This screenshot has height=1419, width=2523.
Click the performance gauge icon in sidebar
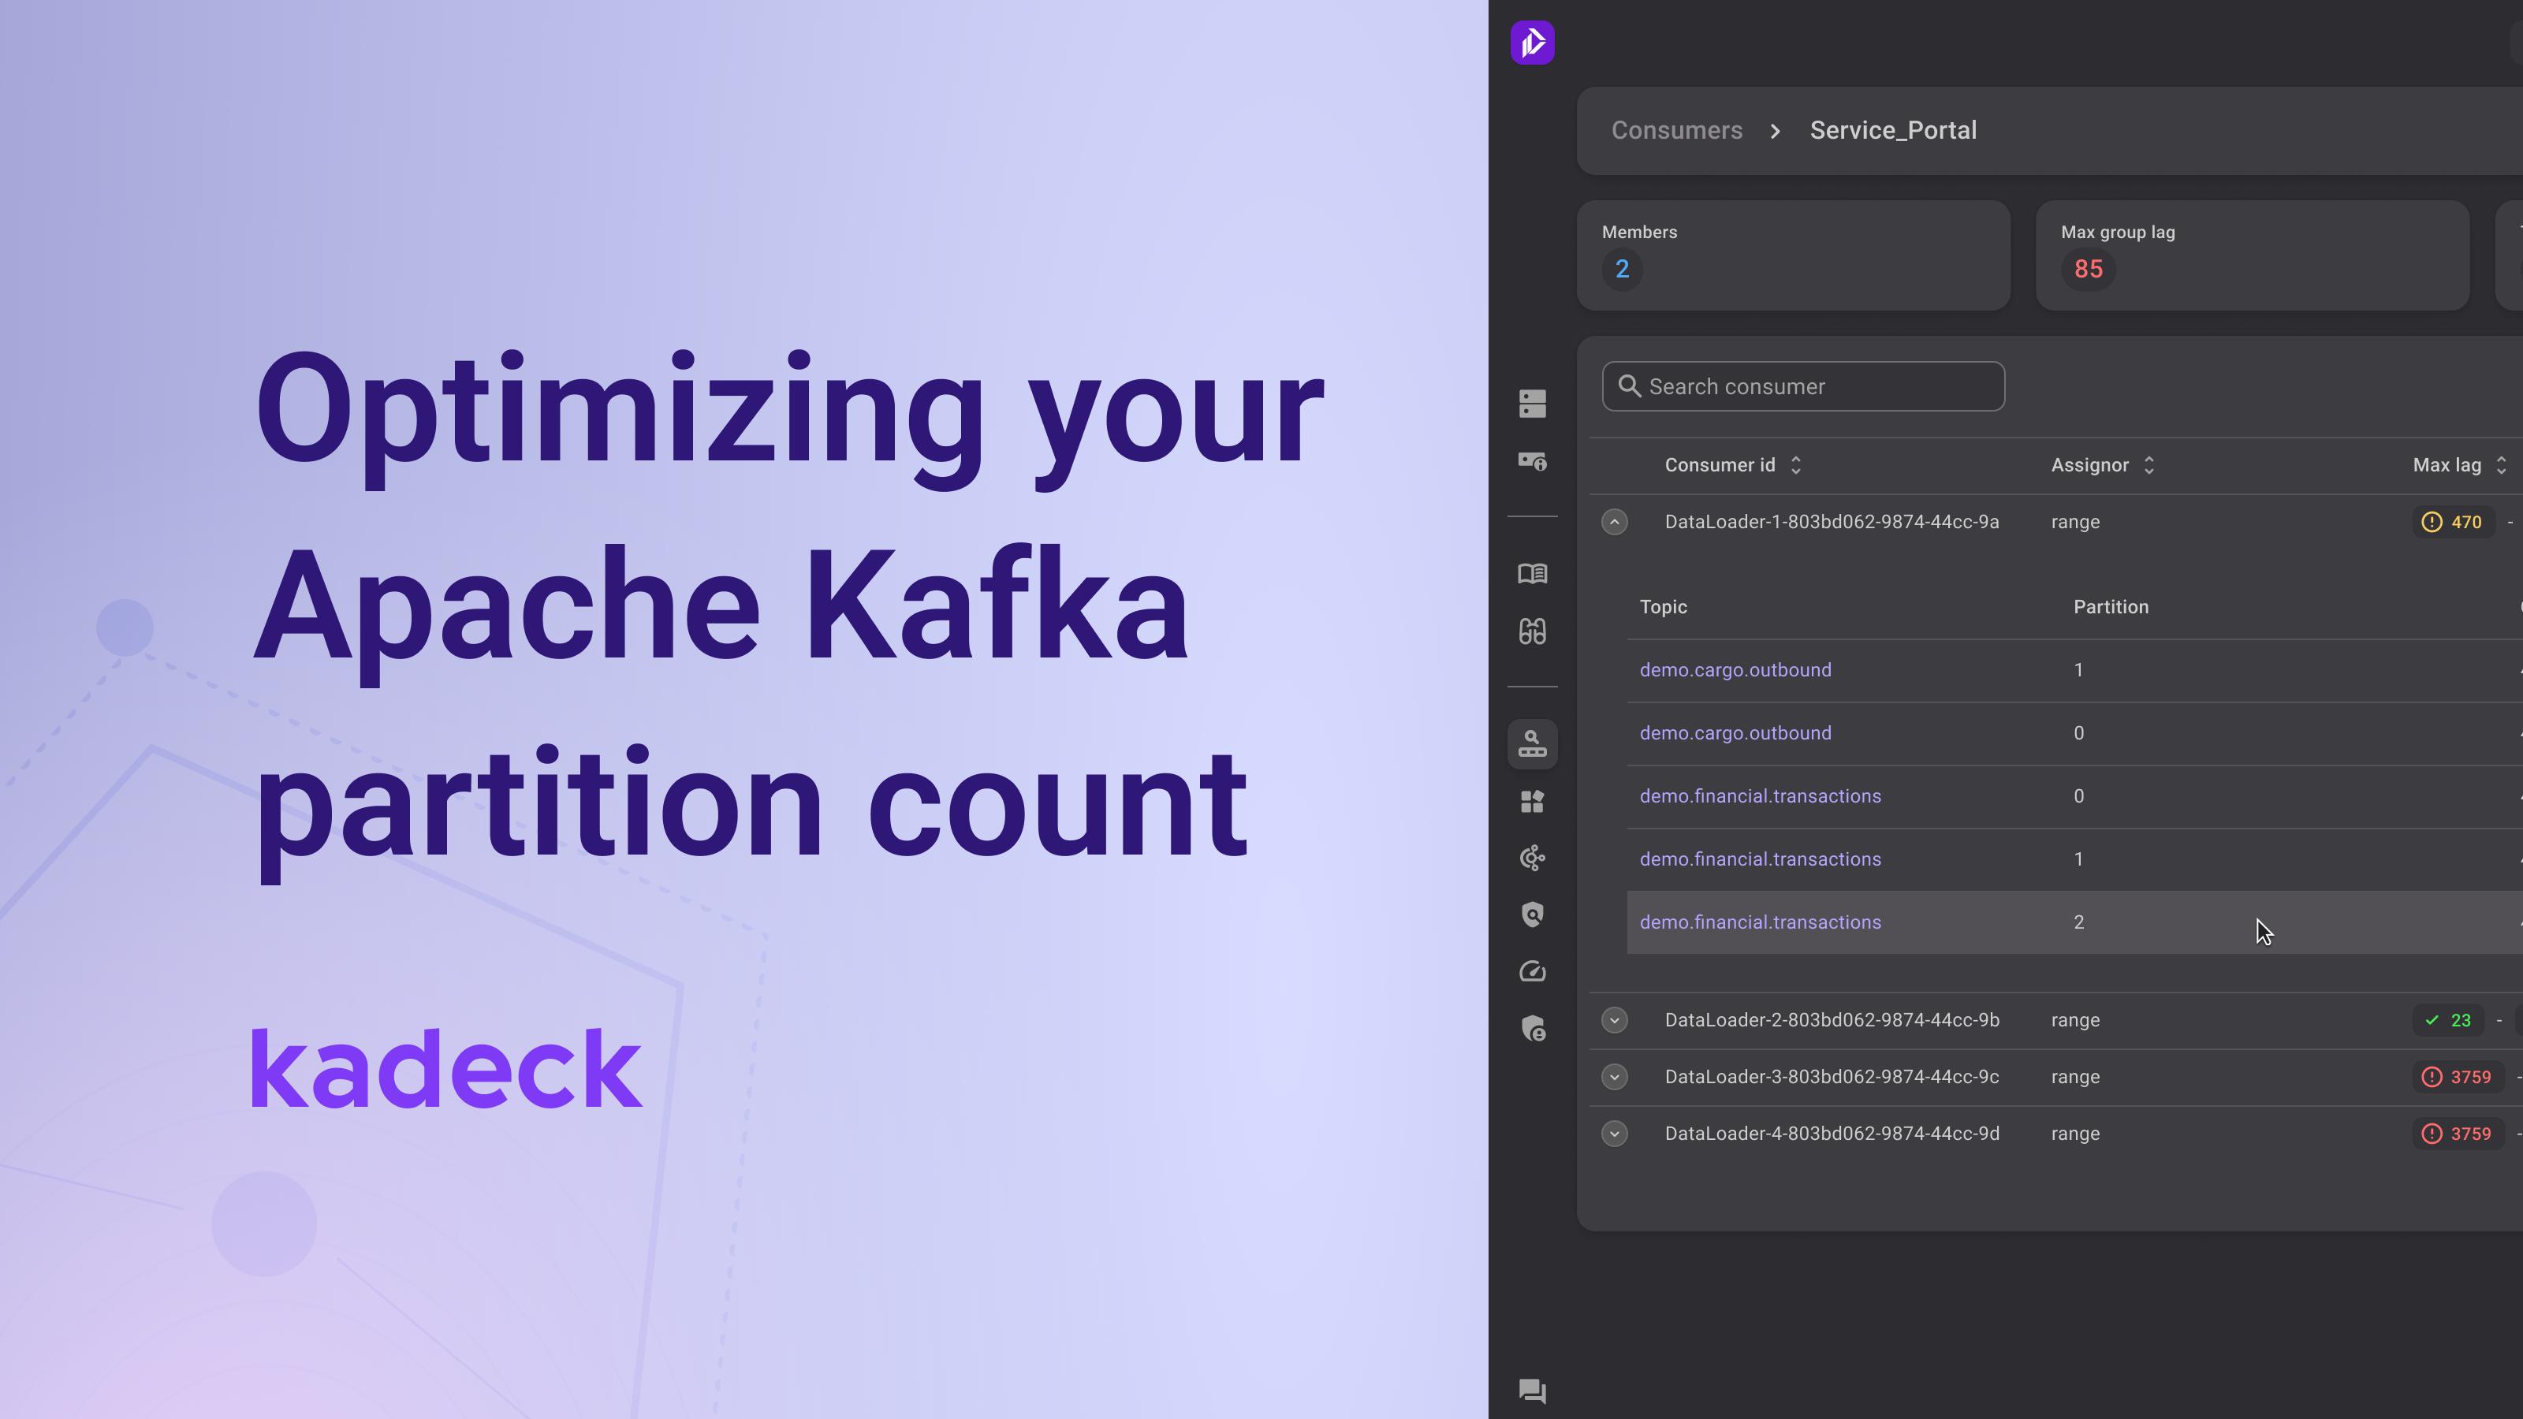point(1533,970)
